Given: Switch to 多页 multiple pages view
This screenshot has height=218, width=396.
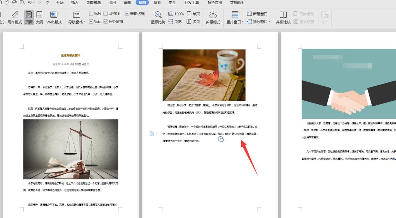Looking at the screenshot, I should click(x=194, y=22).
